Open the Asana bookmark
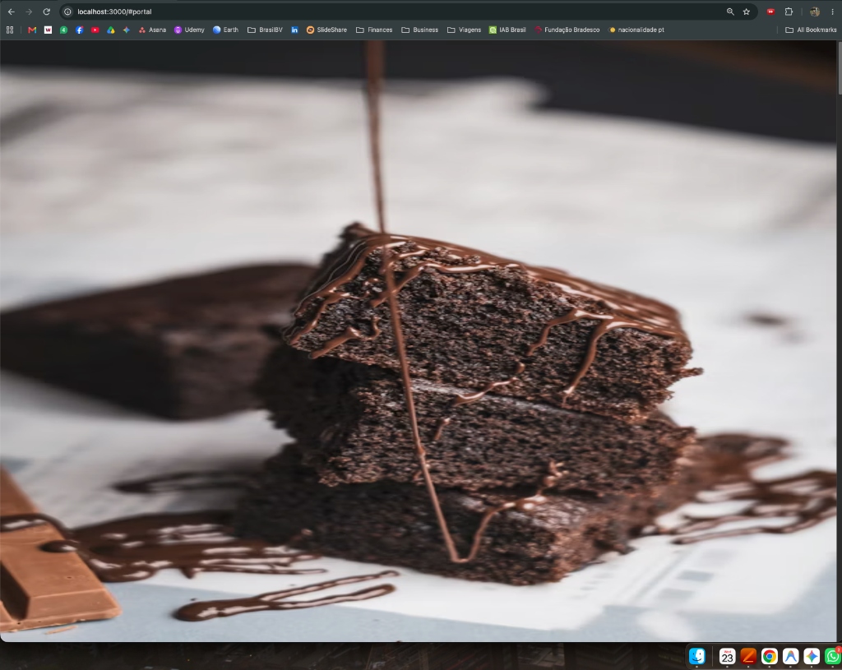Viewport: 842px width, 670px height. pyautogui.click(x=152, y=30)
